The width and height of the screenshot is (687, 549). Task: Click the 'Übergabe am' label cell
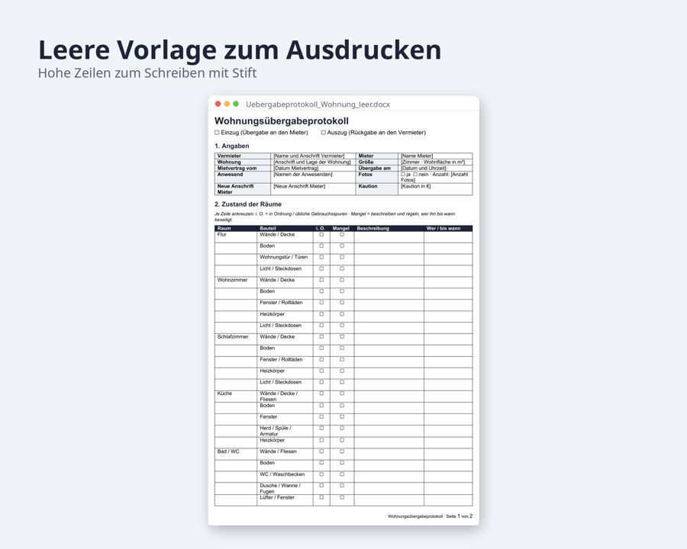(377, 168)
